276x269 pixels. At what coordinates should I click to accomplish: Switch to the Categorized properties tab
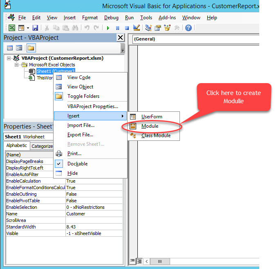tap(42, 146)
